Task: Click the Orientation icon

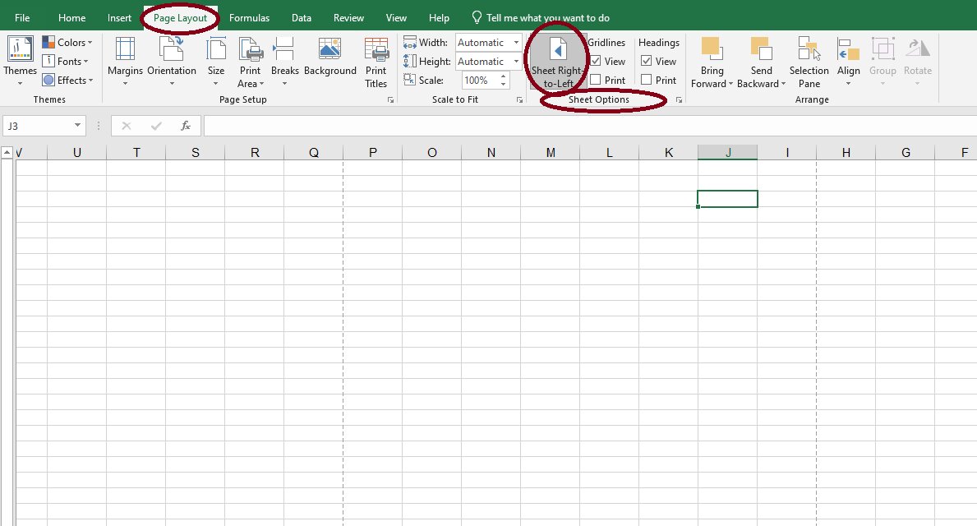Action: [171, 49]
